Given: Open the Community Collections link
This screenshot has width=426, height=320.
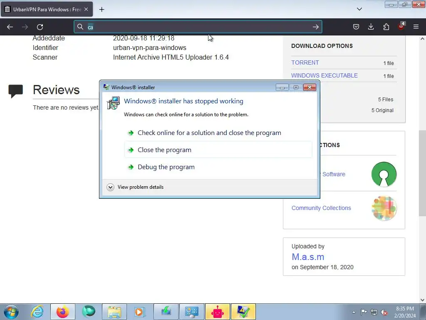Looking at the screenshot, I should [x=321, y=208].
